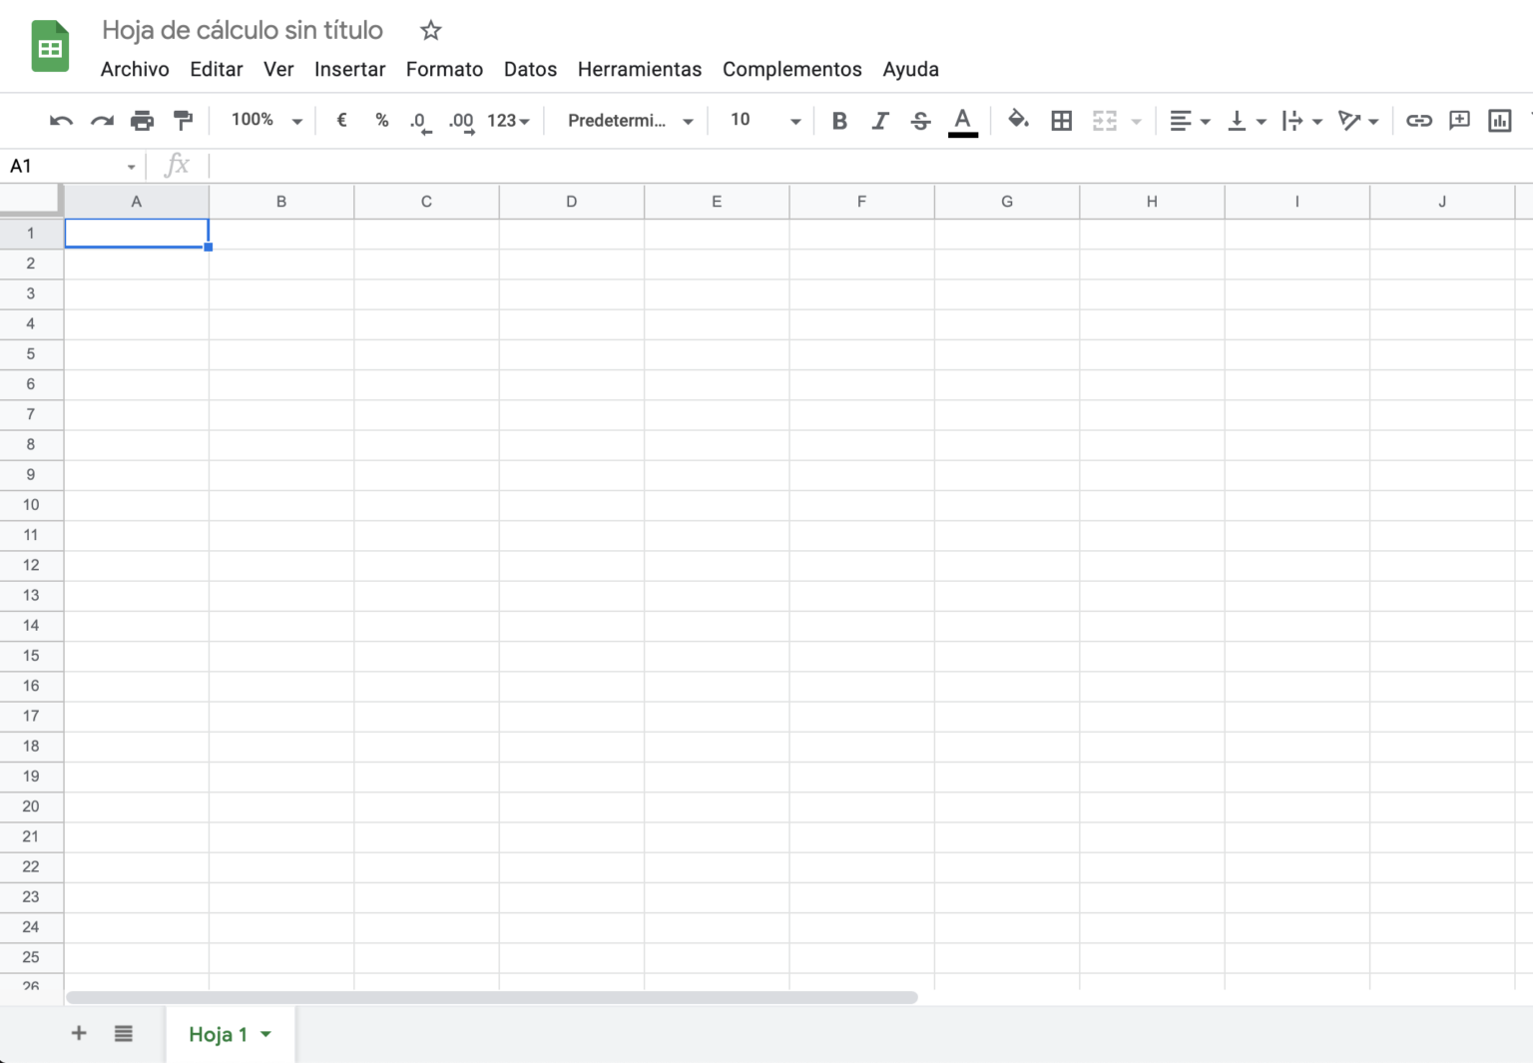Select the text color control
Viewport: 1533px width, 1063px height.
pyautogui.click(x=961, y=120)
